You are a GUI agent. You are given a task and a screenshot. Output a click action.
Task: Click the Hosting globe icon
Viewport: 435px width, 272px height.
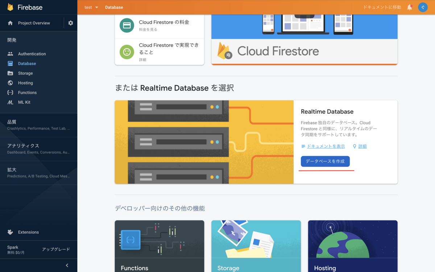pos(10,83)
